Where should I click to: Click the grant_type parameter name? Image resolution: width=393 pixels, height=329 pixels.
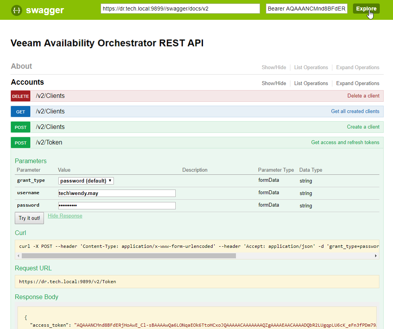[x=31, y=180]
